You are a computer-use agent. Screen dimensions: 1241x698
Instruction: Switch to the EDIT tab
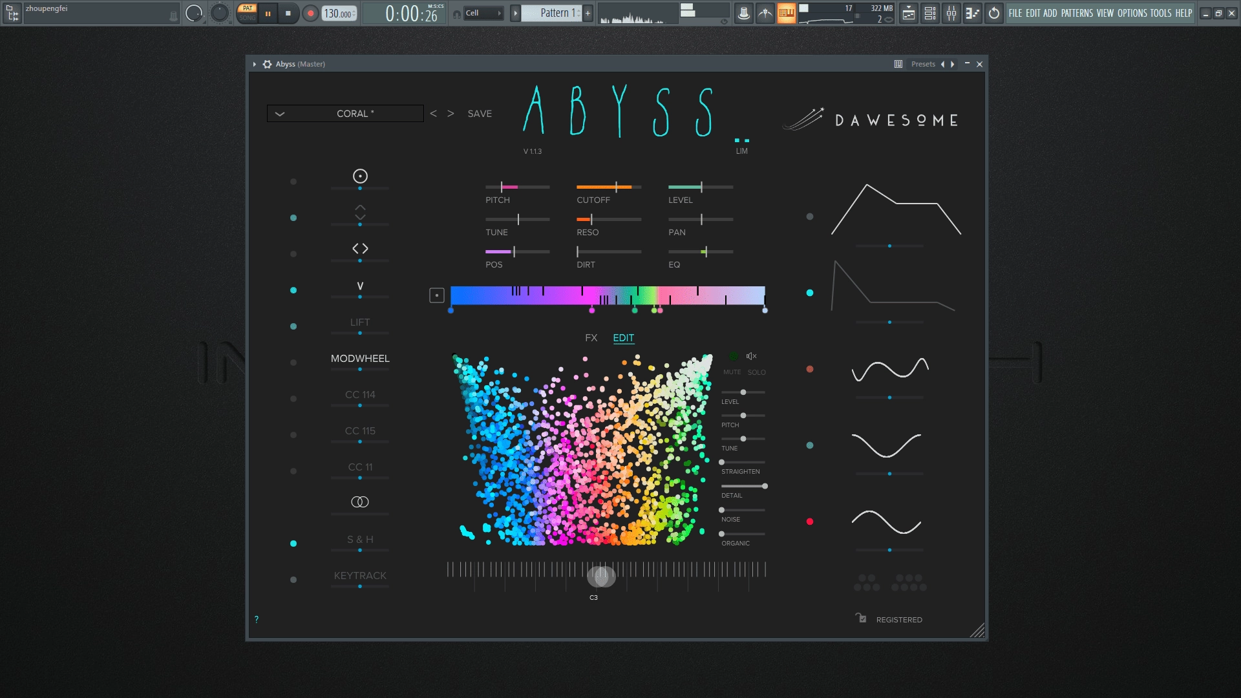click(x=623, y=338)
